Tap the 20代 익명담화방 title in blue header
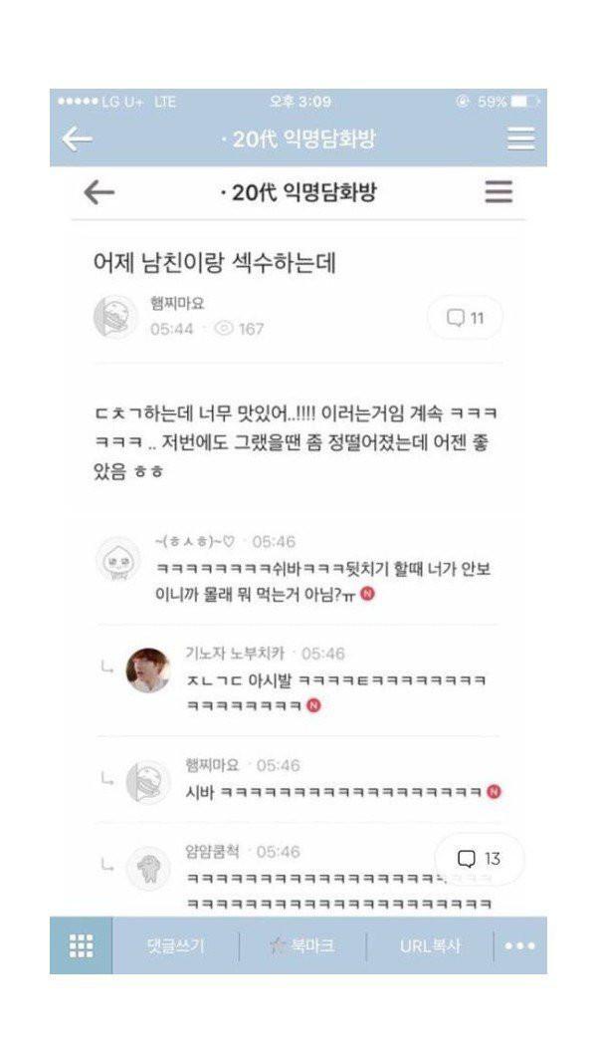Image resolution: width=597 pixels, height=1063 pixels. pos(298,139)
